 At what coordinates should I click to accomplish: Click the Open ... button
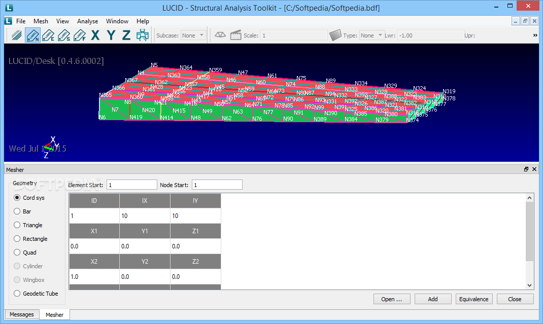(x=392, y=299)
